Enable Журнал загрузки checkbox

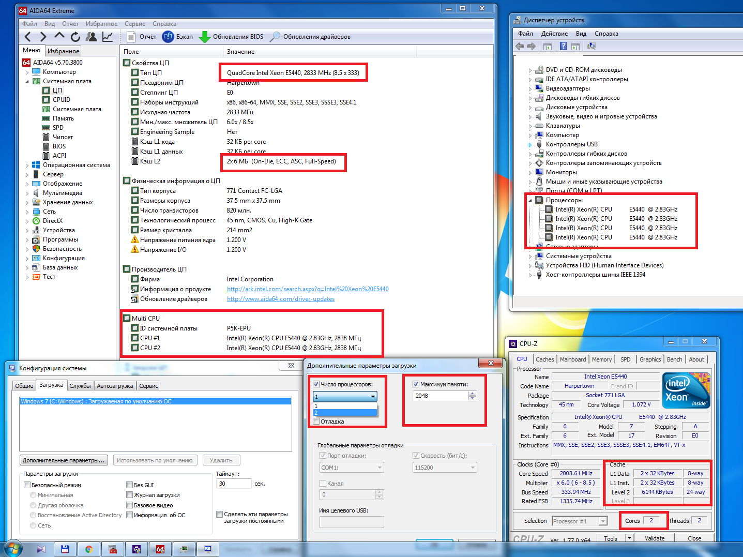pyautogui.click(x=129, y=495)
